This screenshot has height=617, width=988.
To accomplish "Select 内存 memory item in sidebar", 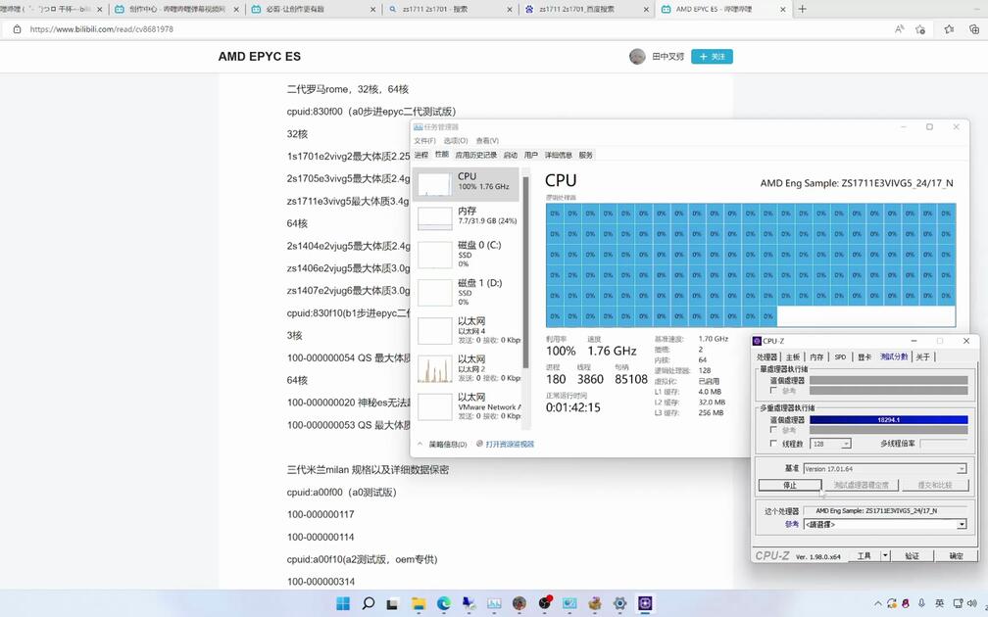I will point(467,217).
